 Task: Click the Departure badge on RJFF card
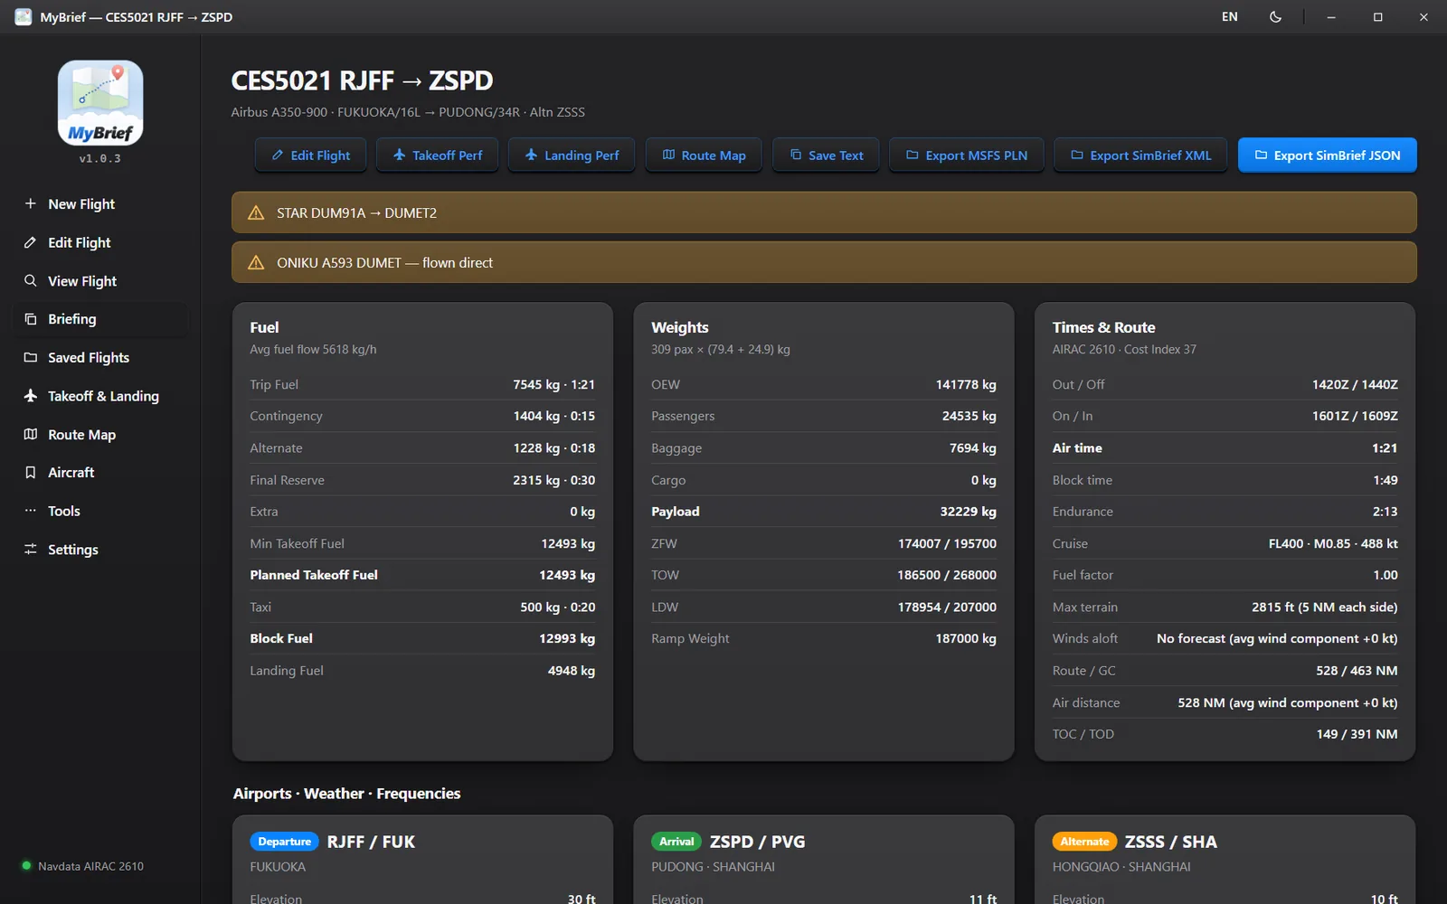point(284,842)
